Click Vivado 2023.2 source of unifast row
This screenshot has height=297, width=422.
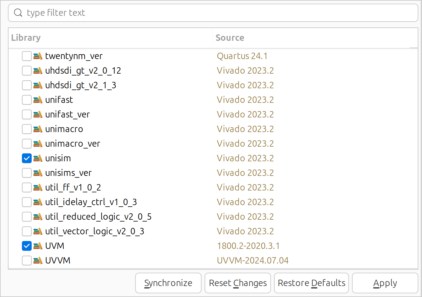[245, 100]
